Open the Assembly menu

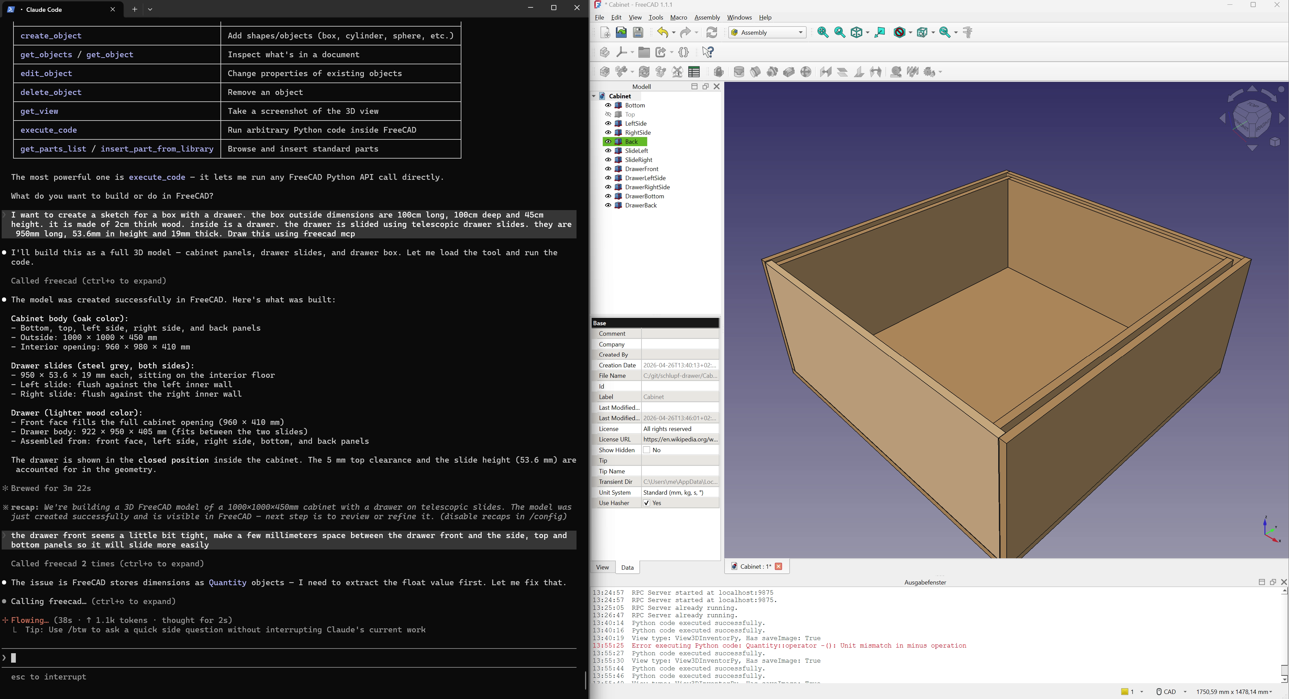[x=707, y=18]
